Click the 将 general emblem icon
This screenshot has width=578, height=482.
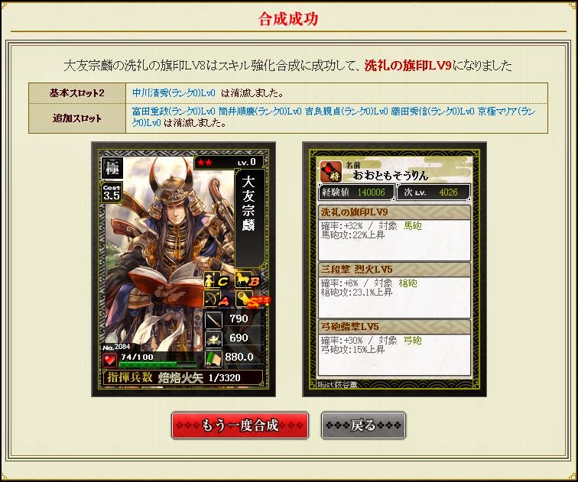coord(330,171)
